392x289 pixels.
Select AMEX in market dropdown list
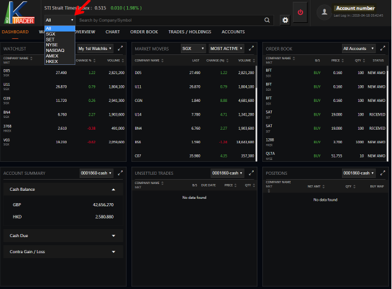(60, 56)
